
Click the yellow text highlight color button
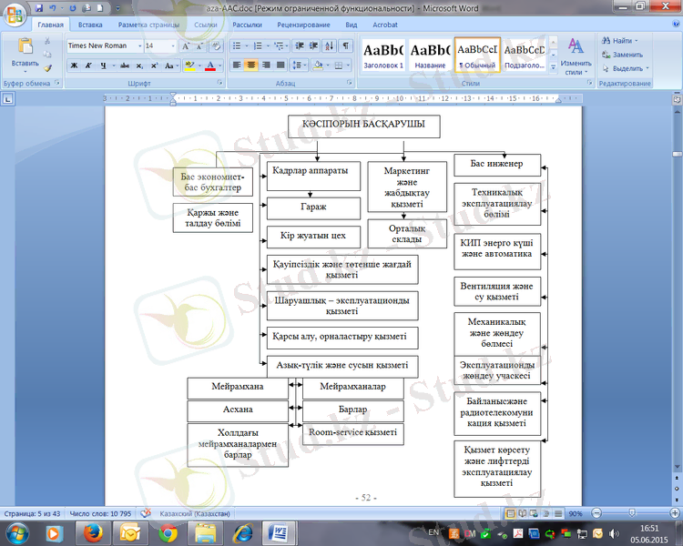(x=189, y=66)
